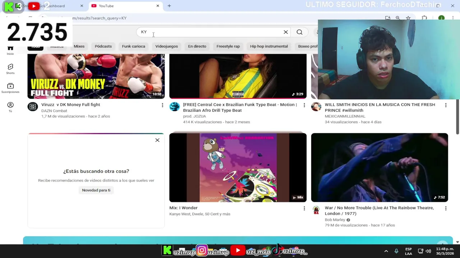Screen dimensions: 460x258
Task: Close the YouTube browser tab
Action: click(157, 6)
